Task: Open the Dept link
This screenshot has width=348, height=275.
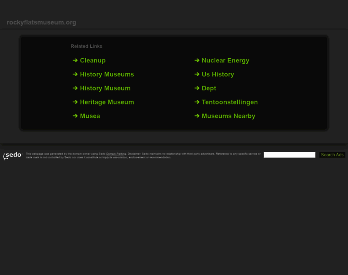Action: tap(209, 88)
